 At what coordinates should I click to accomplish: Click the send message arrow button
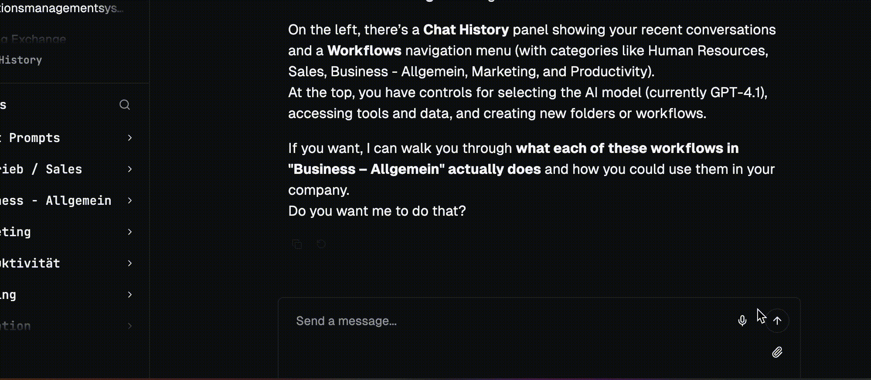777,321
